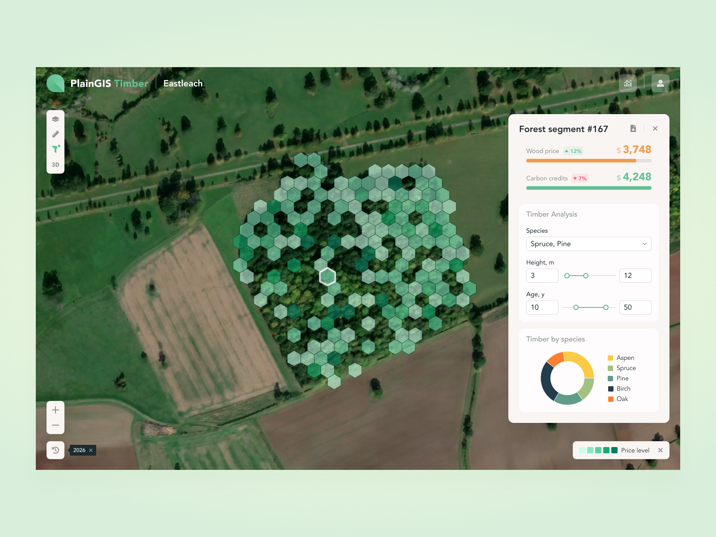Select the highlighted hexagon on the map
Image resolution: width=716 pixels, height=537 pixels.
[x=328, y=277]
